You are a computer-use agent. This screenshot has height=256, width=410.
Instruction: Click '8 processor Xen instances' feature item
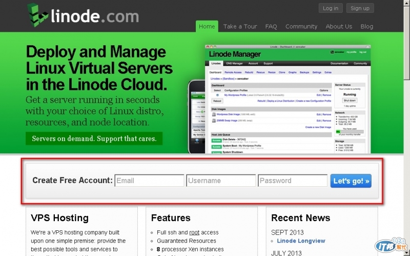pos(190,249)
